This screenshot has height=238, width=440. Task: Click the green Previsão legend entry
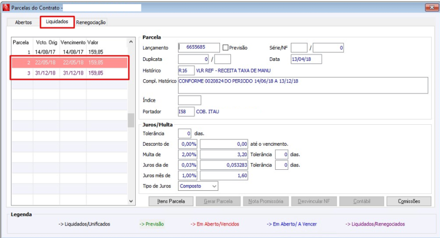click(152, 224)
